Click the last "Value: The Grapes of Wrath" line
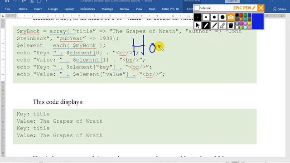 (59, 135)
